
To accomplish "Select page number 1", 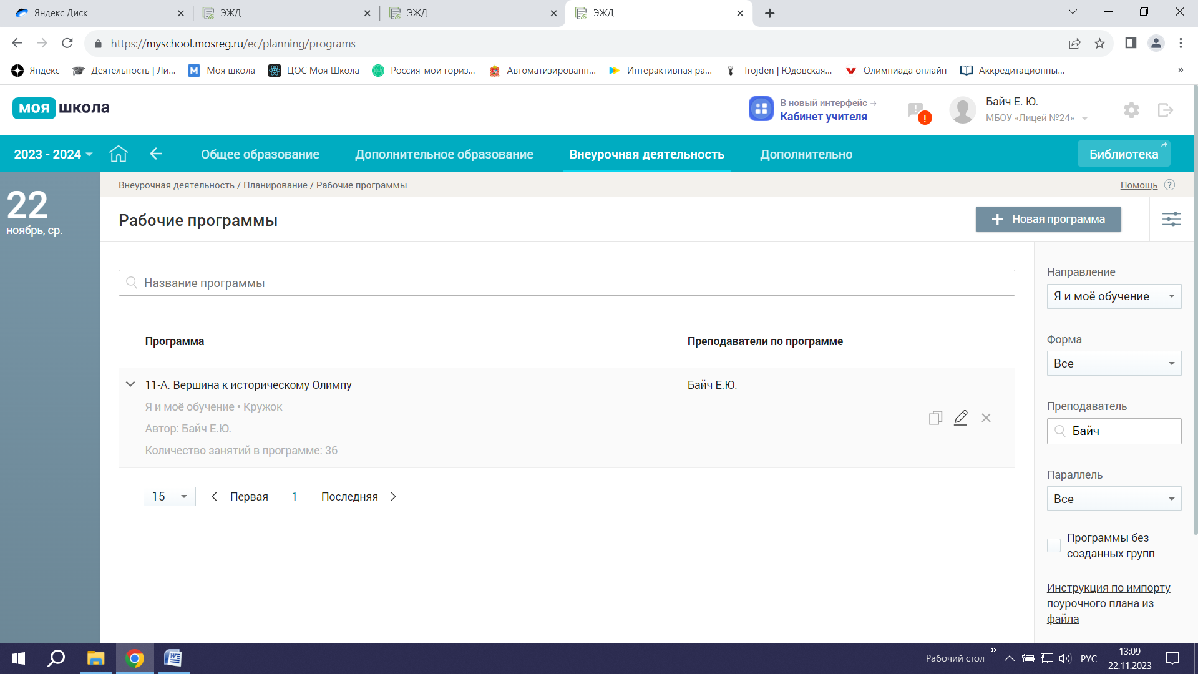I will [x=295, y=497].
